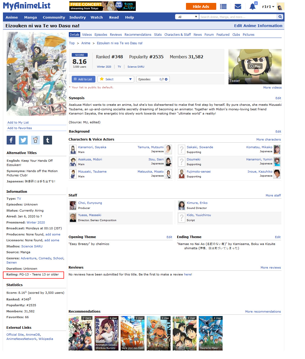The image size is (305, 359).
Task: Open the Science SARU studio link under Information
Action: coord(32,246)
